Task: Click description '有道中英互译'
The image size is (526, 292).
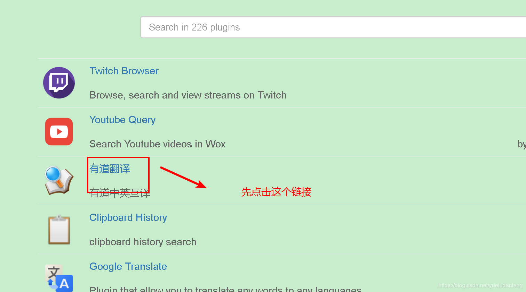Action: pos(120,193)
